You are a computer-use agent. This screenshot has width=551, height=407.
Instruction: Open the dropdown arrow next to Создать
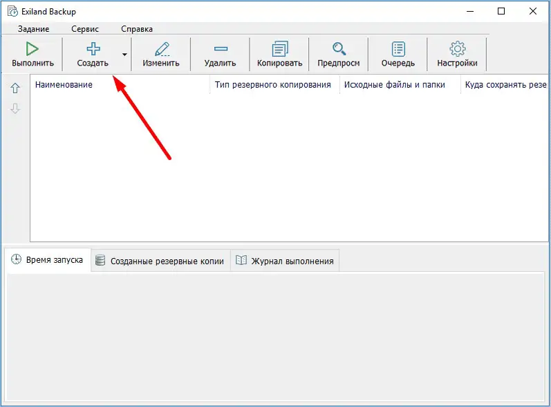click(x=124, y=54)
